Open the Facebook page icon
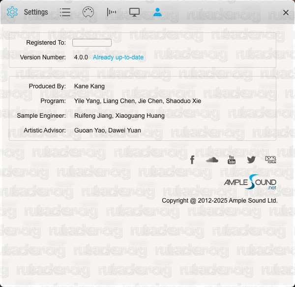 point(192,160)
